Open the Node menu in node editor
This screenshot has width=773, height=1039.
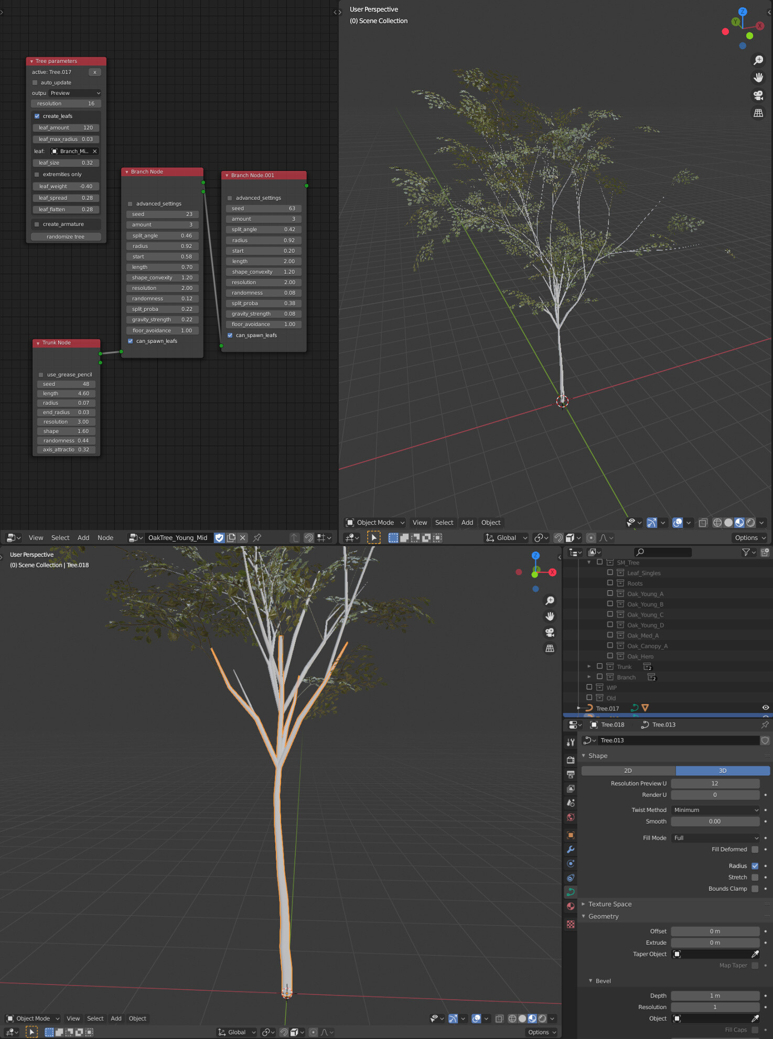tap(105, 537)
